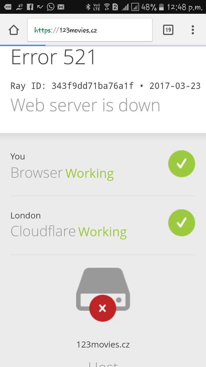Open the three-dot browser menu

pyautogui.click(x=193, y=30)
